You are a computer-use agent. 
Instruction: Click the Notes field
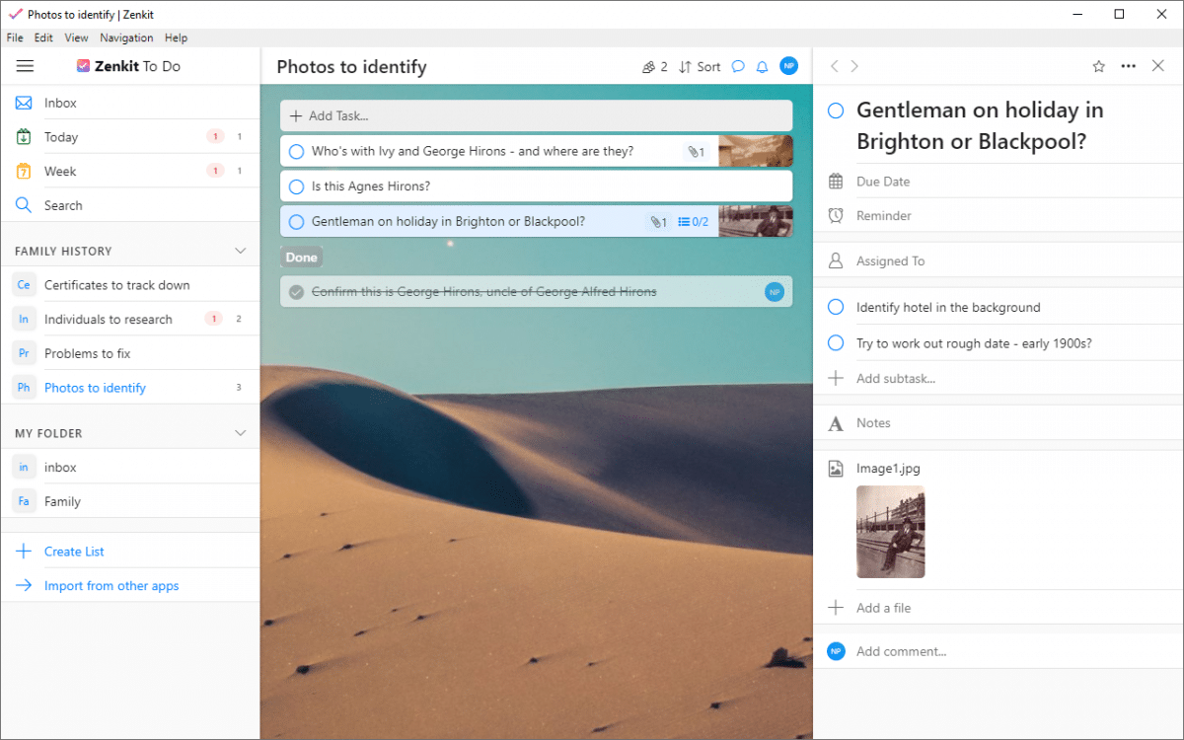999,423
